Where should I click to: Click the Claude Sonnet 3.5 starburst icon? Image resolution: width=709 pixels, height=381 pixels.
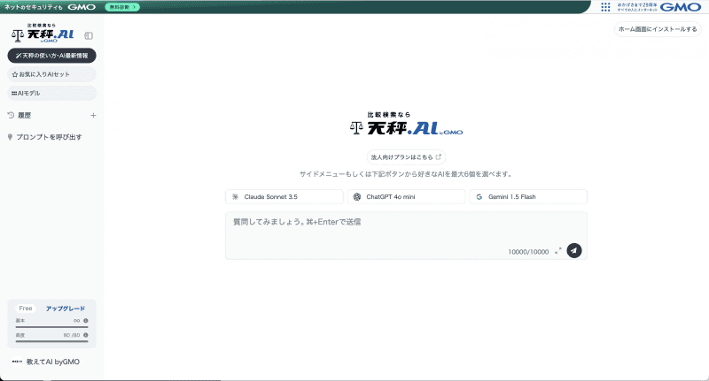[x=235, y=196]
